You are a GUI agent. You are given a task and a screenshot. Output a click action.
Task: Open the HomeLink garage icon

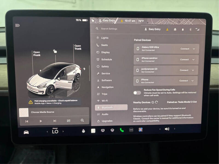click(x=175, y=29)
